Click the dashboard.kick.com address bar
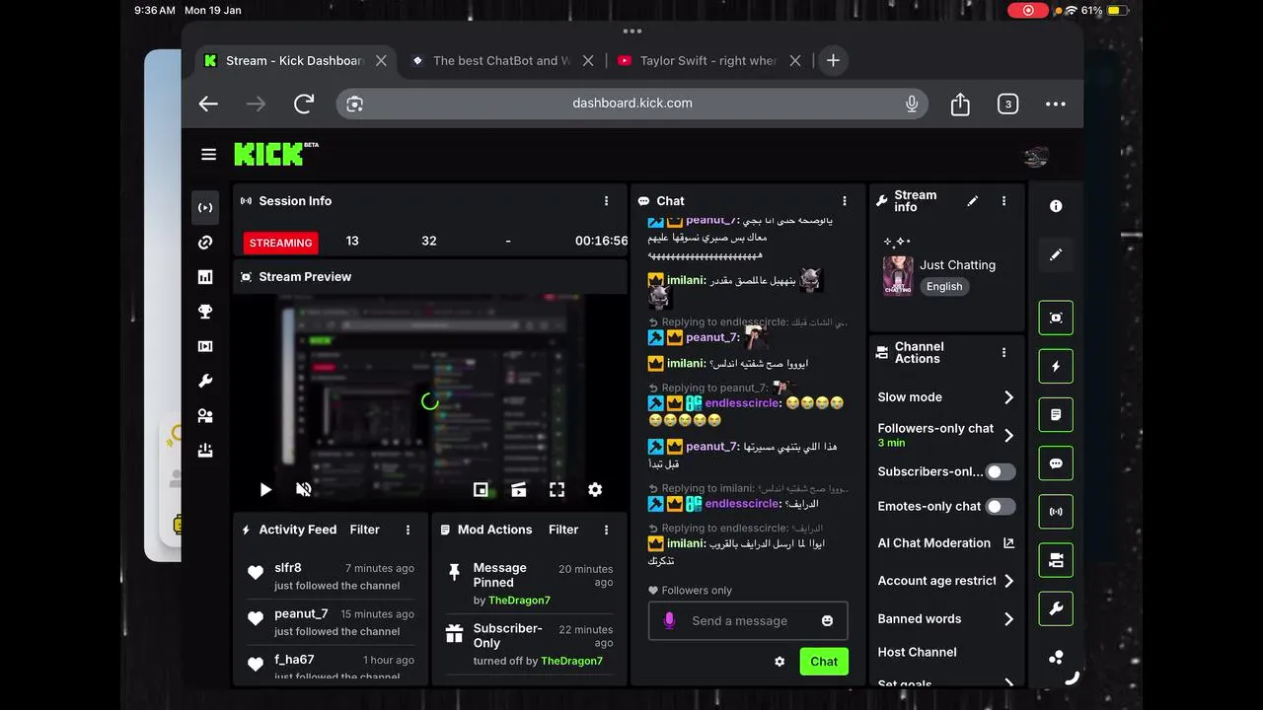The height and width of the screenshot is (710, 1263). click(632, 104)
